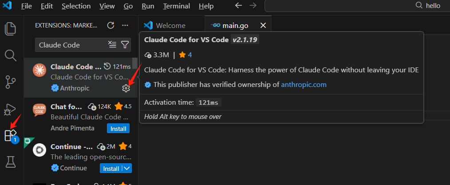Click the Continue verified publisher badge

[55, 168]
